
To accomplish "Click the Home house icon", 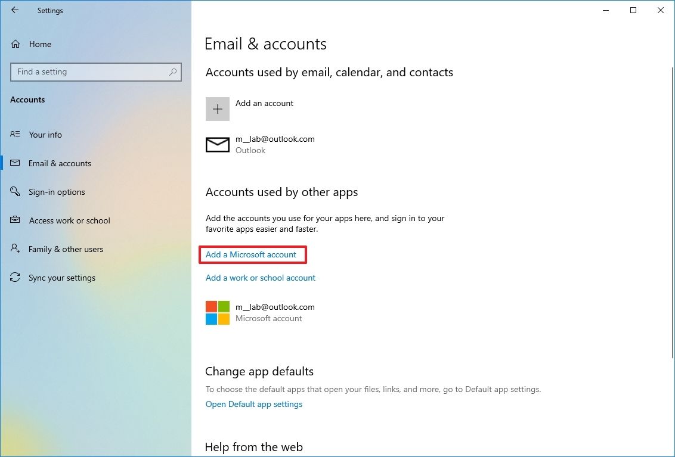I will (x=17, y=44).
